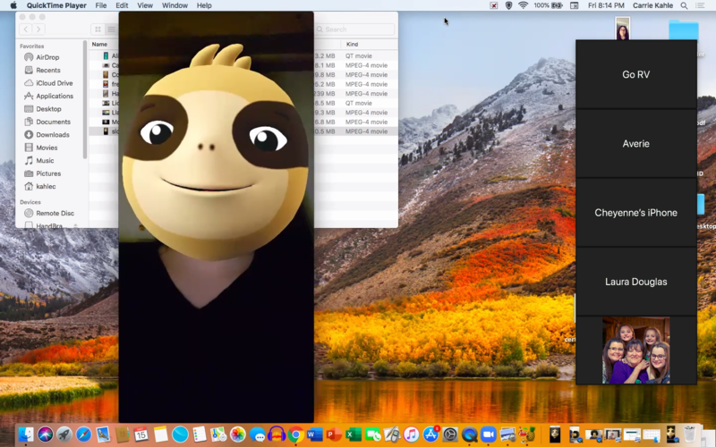
Task: Open App Store in the Dock
Action: (x=430, y=434)
